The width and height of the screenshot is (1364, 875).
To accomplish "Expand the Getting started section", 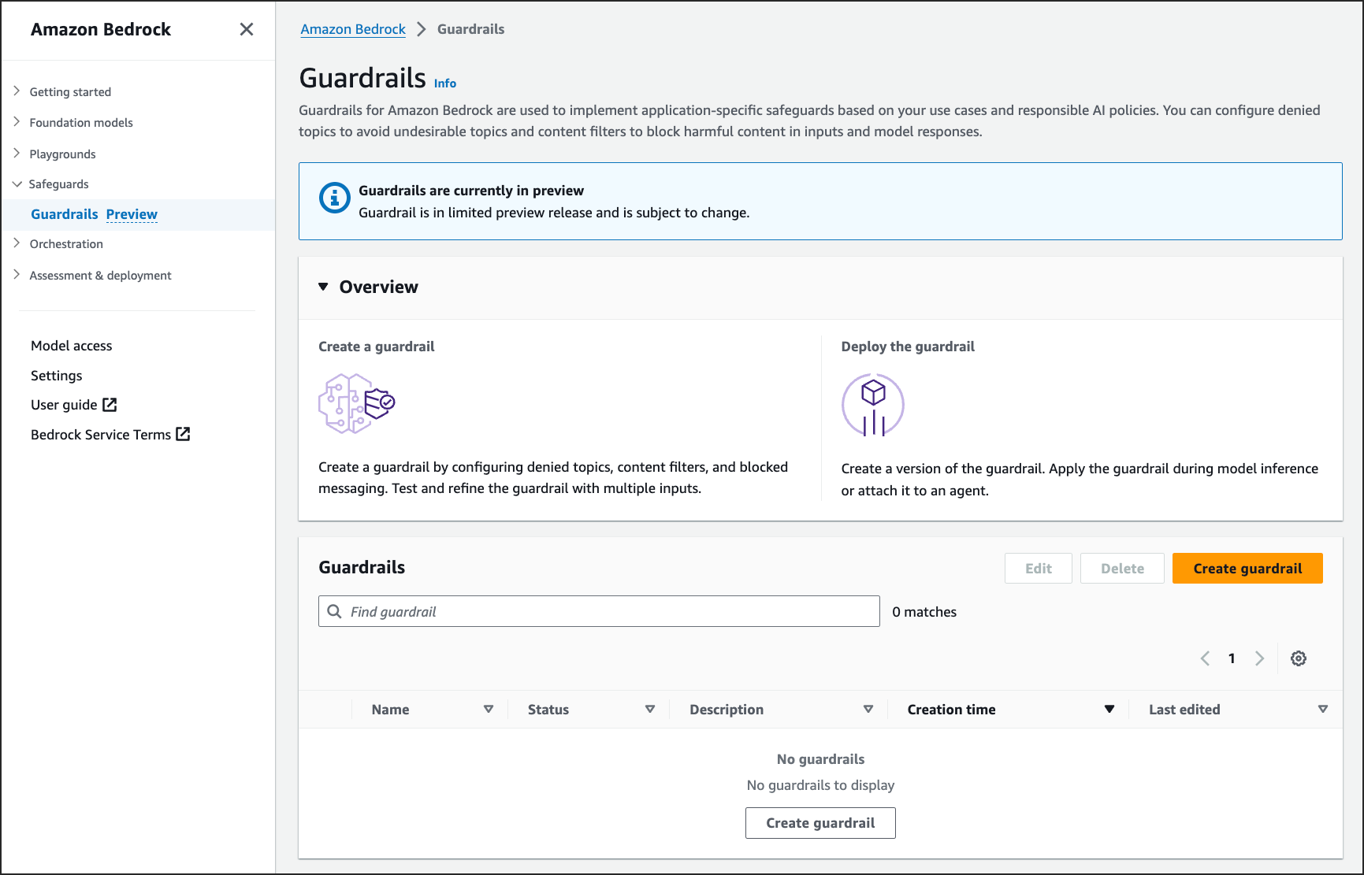I will 17,91.
